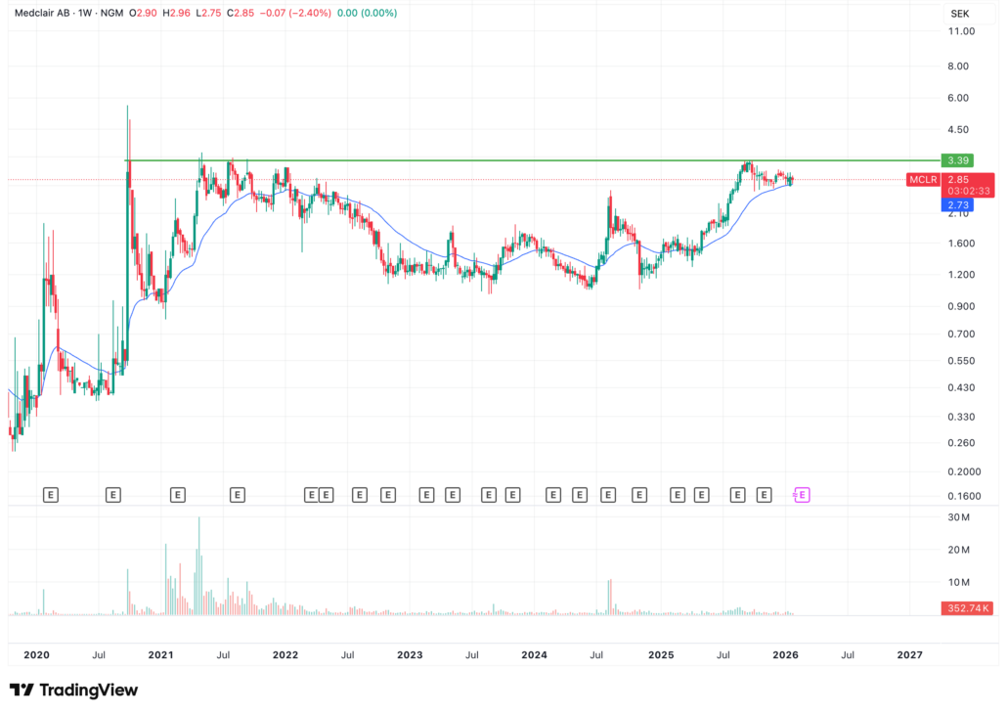Click the purple upcoming earnings marker
The image size is (1007, 714).
802,496
